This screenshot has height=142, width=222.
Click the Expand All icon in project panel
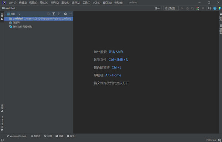pos(54,14)
